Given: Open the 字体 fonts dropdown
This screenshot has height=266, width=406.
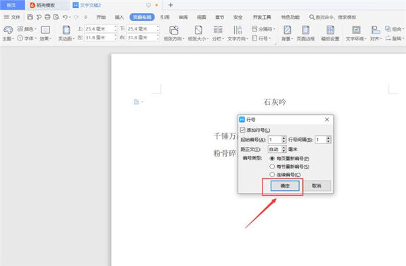Looking at the screenshot, I should pos(27,39).
